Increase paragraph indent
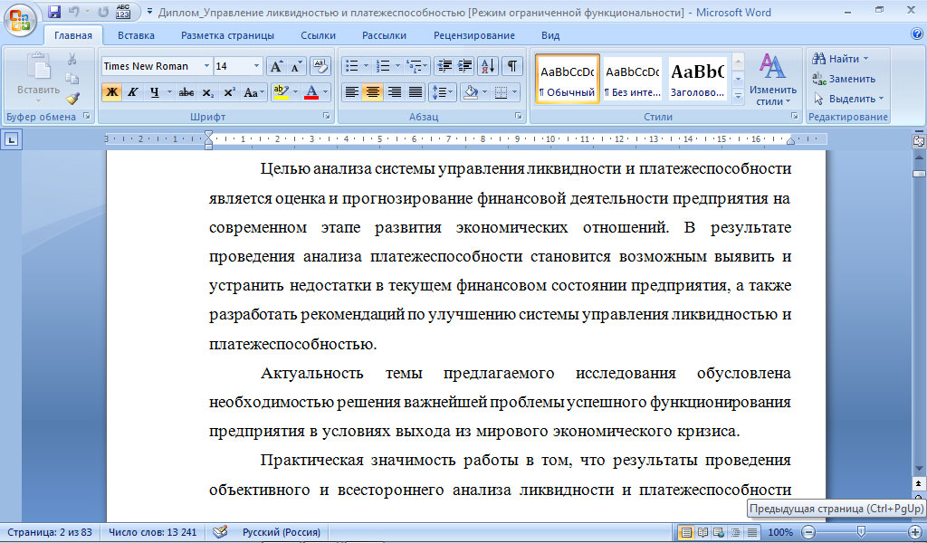 (465, 65)
